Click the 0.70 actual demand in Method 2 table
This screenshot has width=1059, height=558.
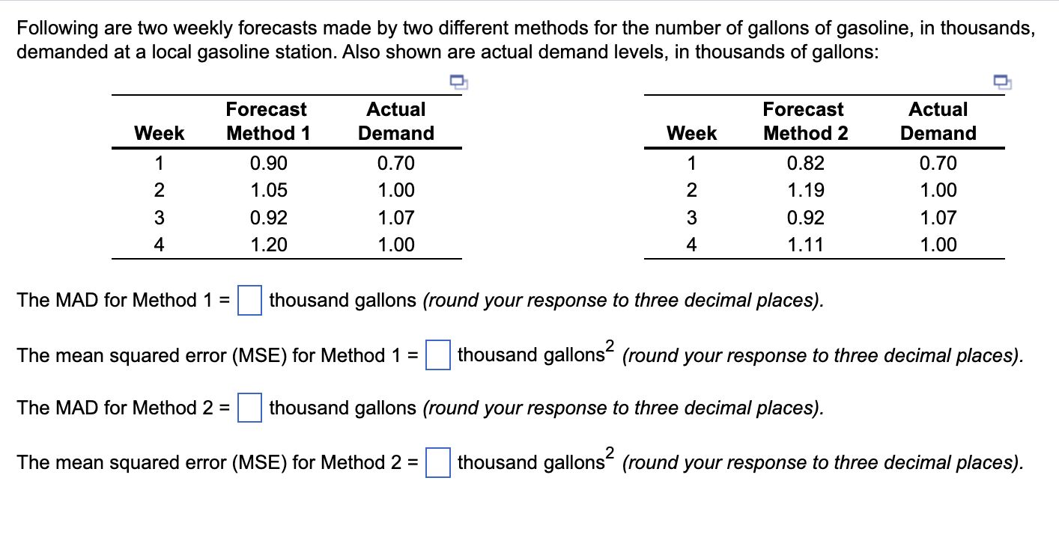(x=938, y=163)
